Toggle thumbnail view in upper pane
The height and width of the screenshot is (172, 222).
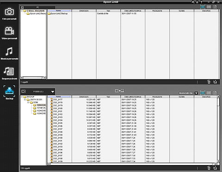coord(203,7)
